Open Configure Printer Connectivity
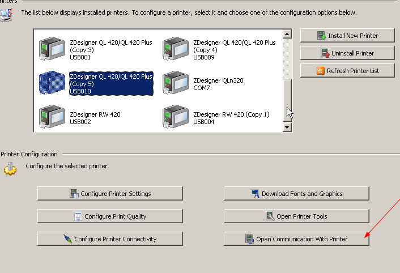This screenshot has width=400, height=273. pos(110,239)
